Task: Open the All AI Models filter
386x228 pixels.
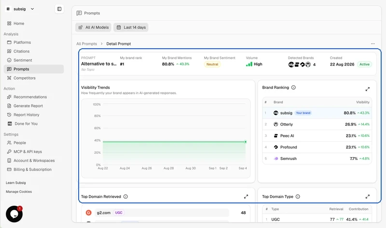Action: tap(93, 27)
